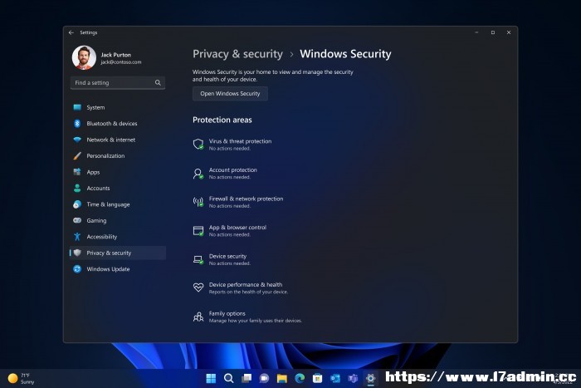Select Bluetooth & devices in sidebar
The height and width of the screenshot is (388, 581).
coord(118,124)
